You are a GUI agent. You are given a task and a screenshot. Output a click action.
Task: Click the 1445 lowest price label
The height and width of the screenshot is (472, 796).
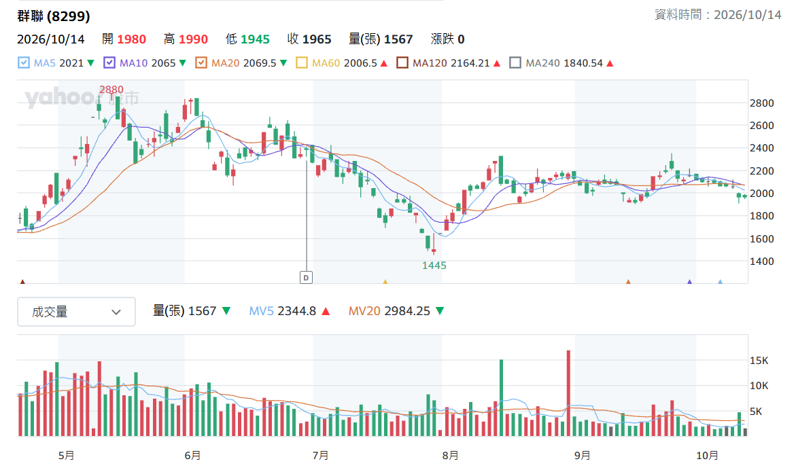click(x=434, y=265)
